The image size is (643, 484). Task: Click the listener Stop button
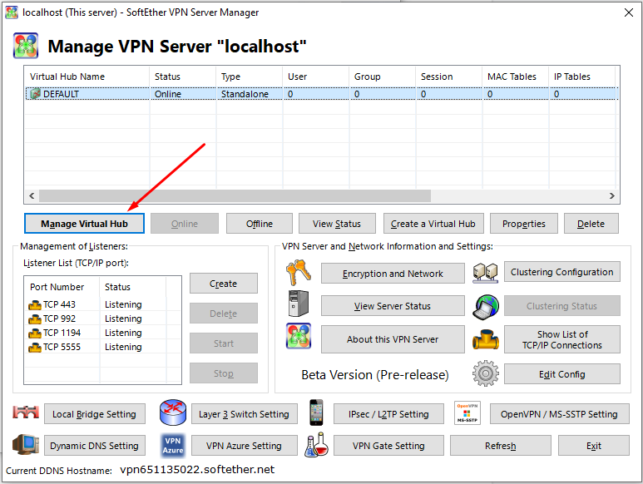click(x=224, y=373)
